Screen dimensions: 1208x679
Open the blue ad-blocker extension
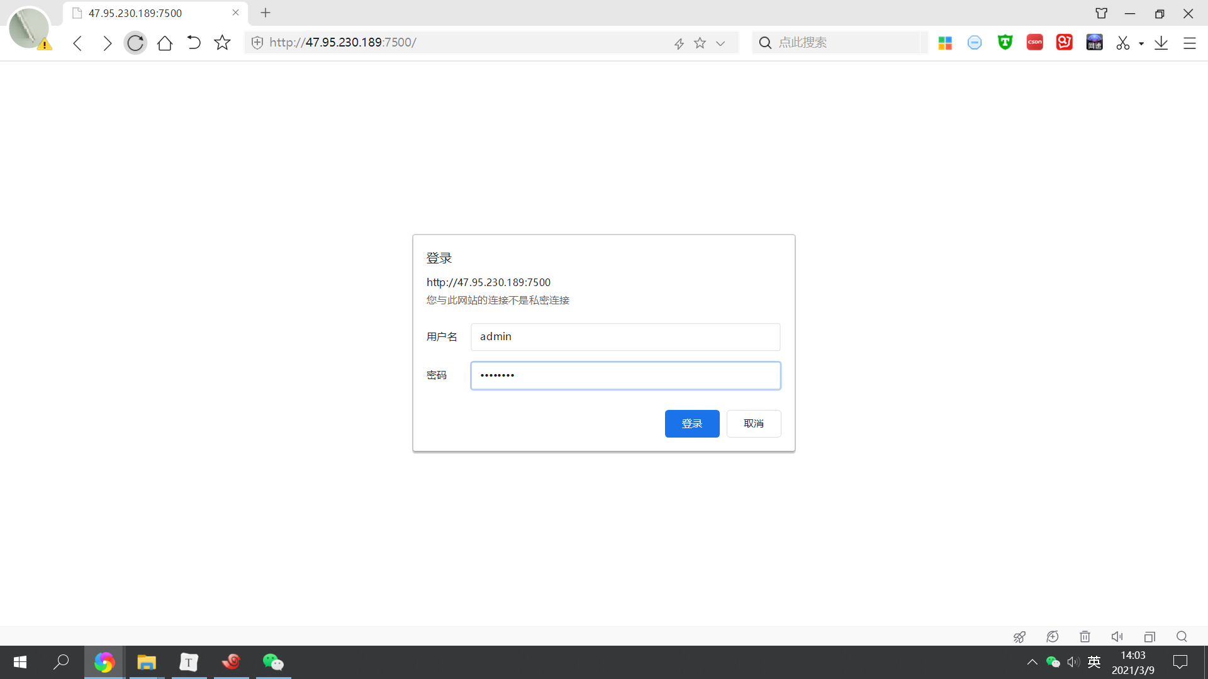(975, 42)
